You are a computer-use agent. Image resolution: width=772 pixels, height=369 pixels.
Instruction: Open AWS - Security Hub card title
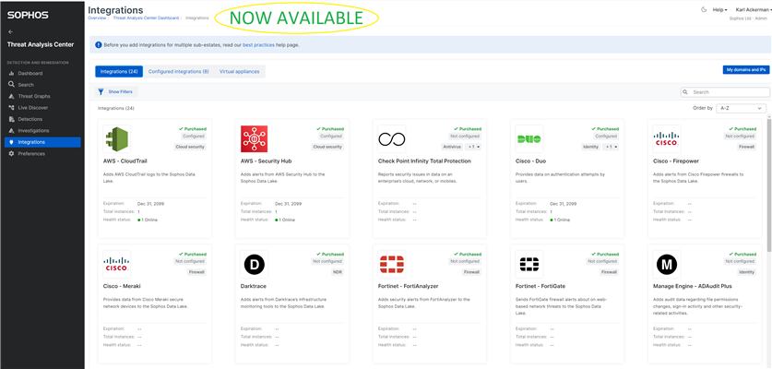click(265, 161)
